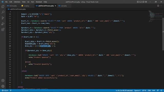This screenshot has height=92, width=164.
Task: Click $new_qty variable on line 24
Action: [29, 46]
